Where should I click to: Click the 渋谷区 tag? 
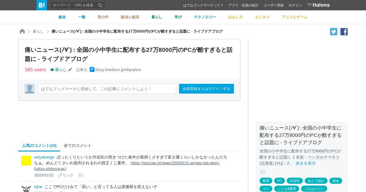click(x=295, y=181)
